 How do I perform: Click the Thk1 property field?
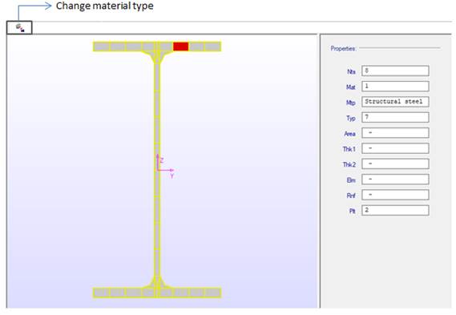coord(395,148)
